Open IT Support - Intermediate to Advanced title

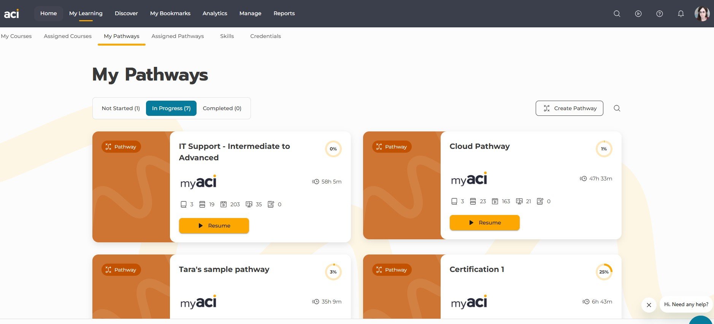[x=235, y=152]
